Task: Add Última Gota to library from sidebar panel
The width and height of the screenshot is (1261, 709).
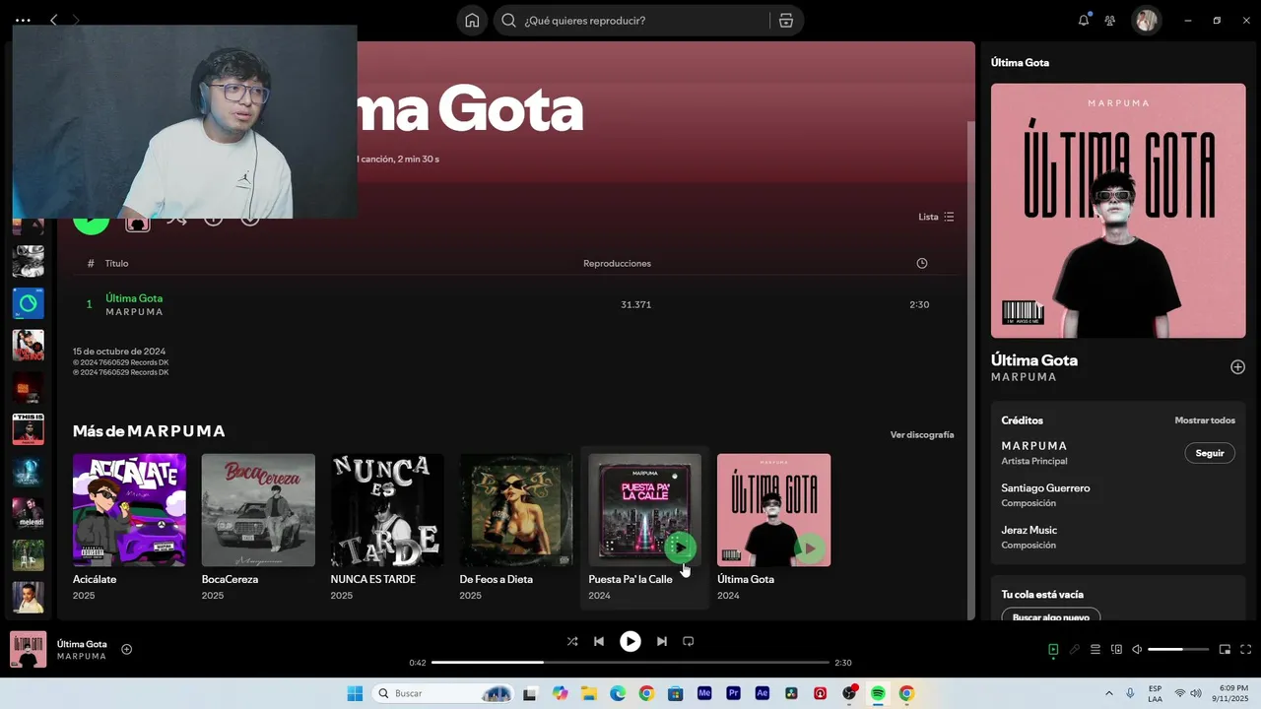Action: pos(1237,367)
